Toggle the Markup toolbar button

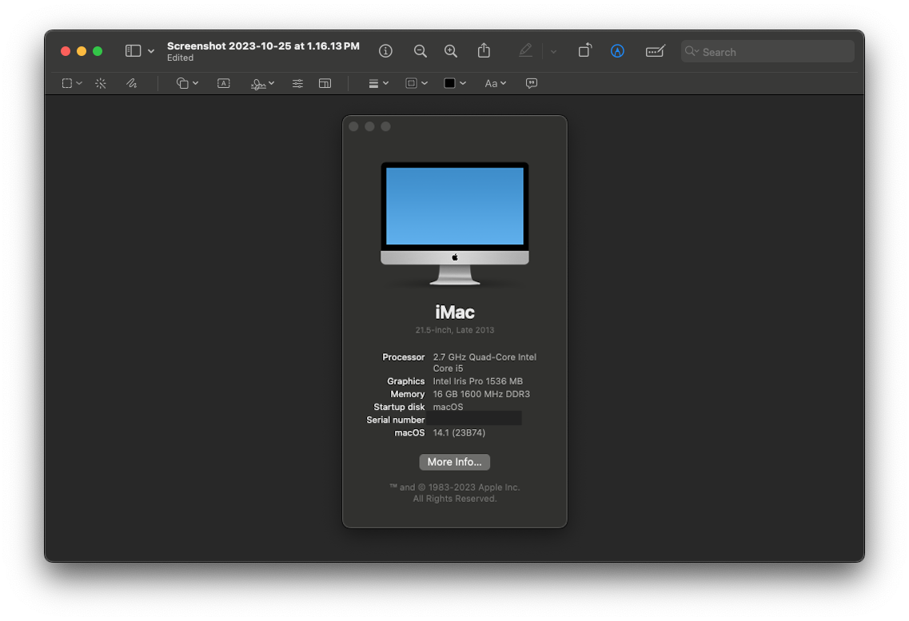point(617,51)
